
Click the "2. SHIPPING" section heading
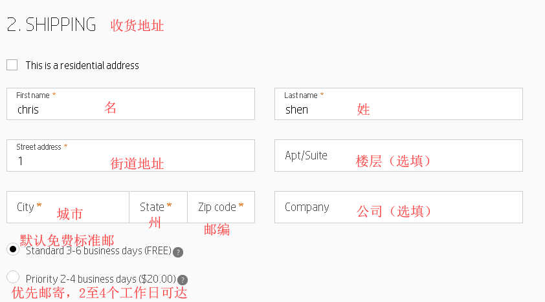pos(51,25)
